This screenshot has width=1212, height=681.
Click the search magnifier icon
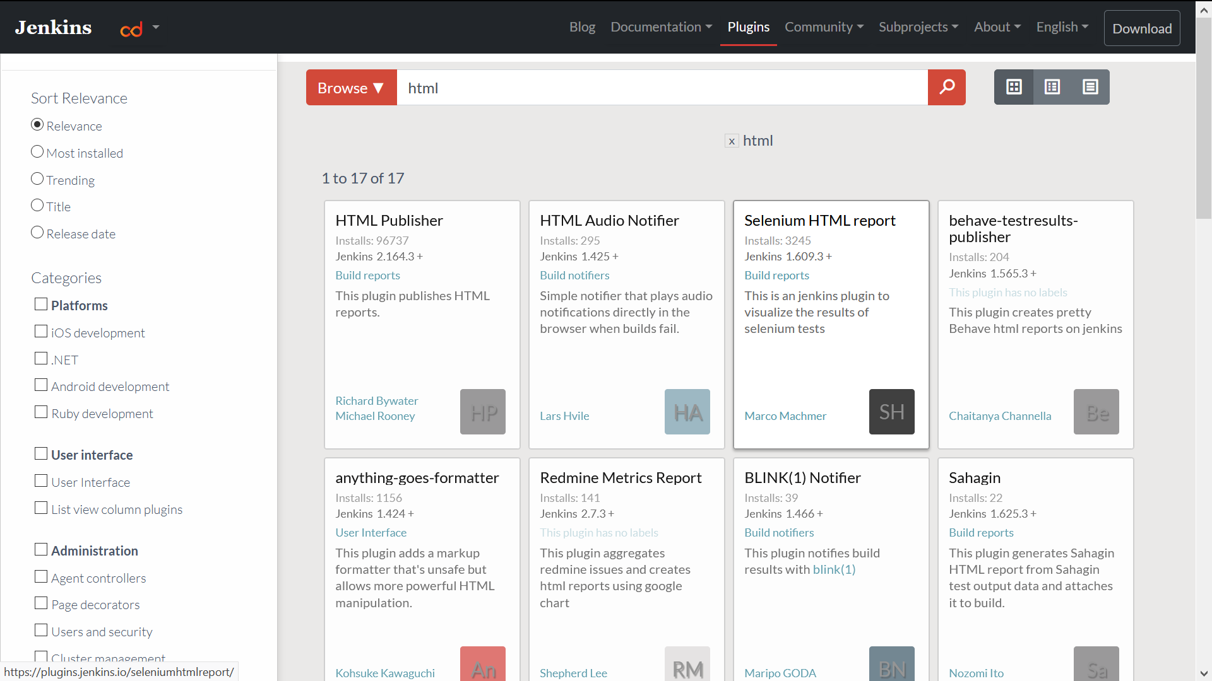coord(948,86)
